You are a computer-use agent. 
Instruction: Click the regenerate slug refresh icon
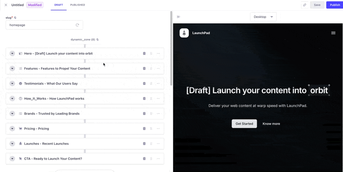(x=77, y=25)
